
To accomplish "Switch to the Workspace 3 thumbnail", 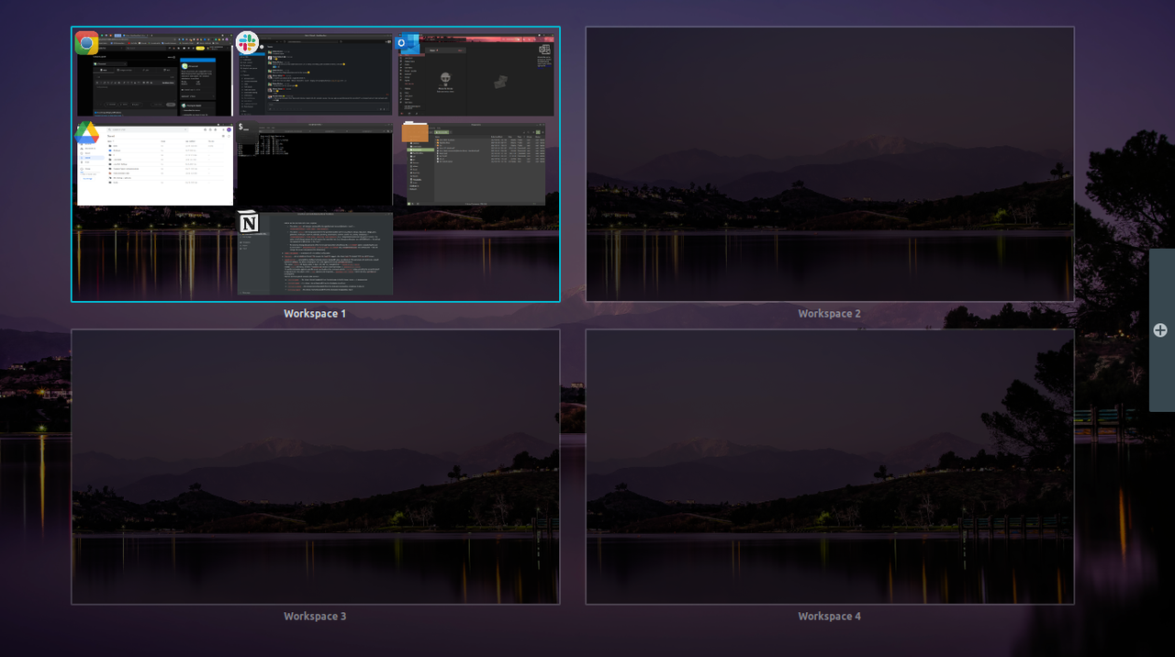I will click(316, 466).
